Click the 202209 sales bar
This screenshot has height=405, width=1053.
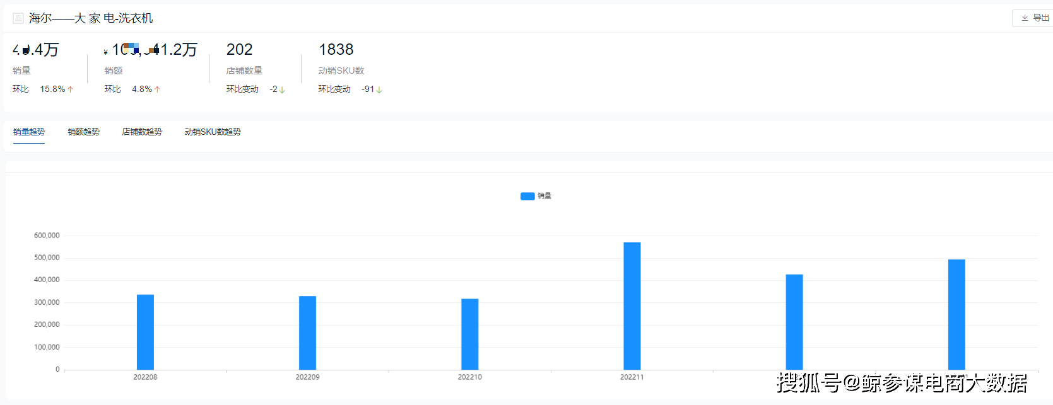(x=307, y=333)
